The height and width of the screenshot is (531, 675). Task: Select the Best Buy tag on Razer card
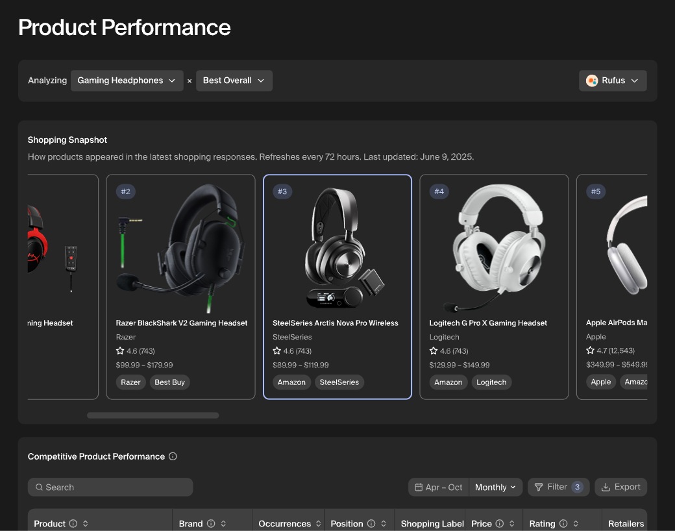click(170, 382)
